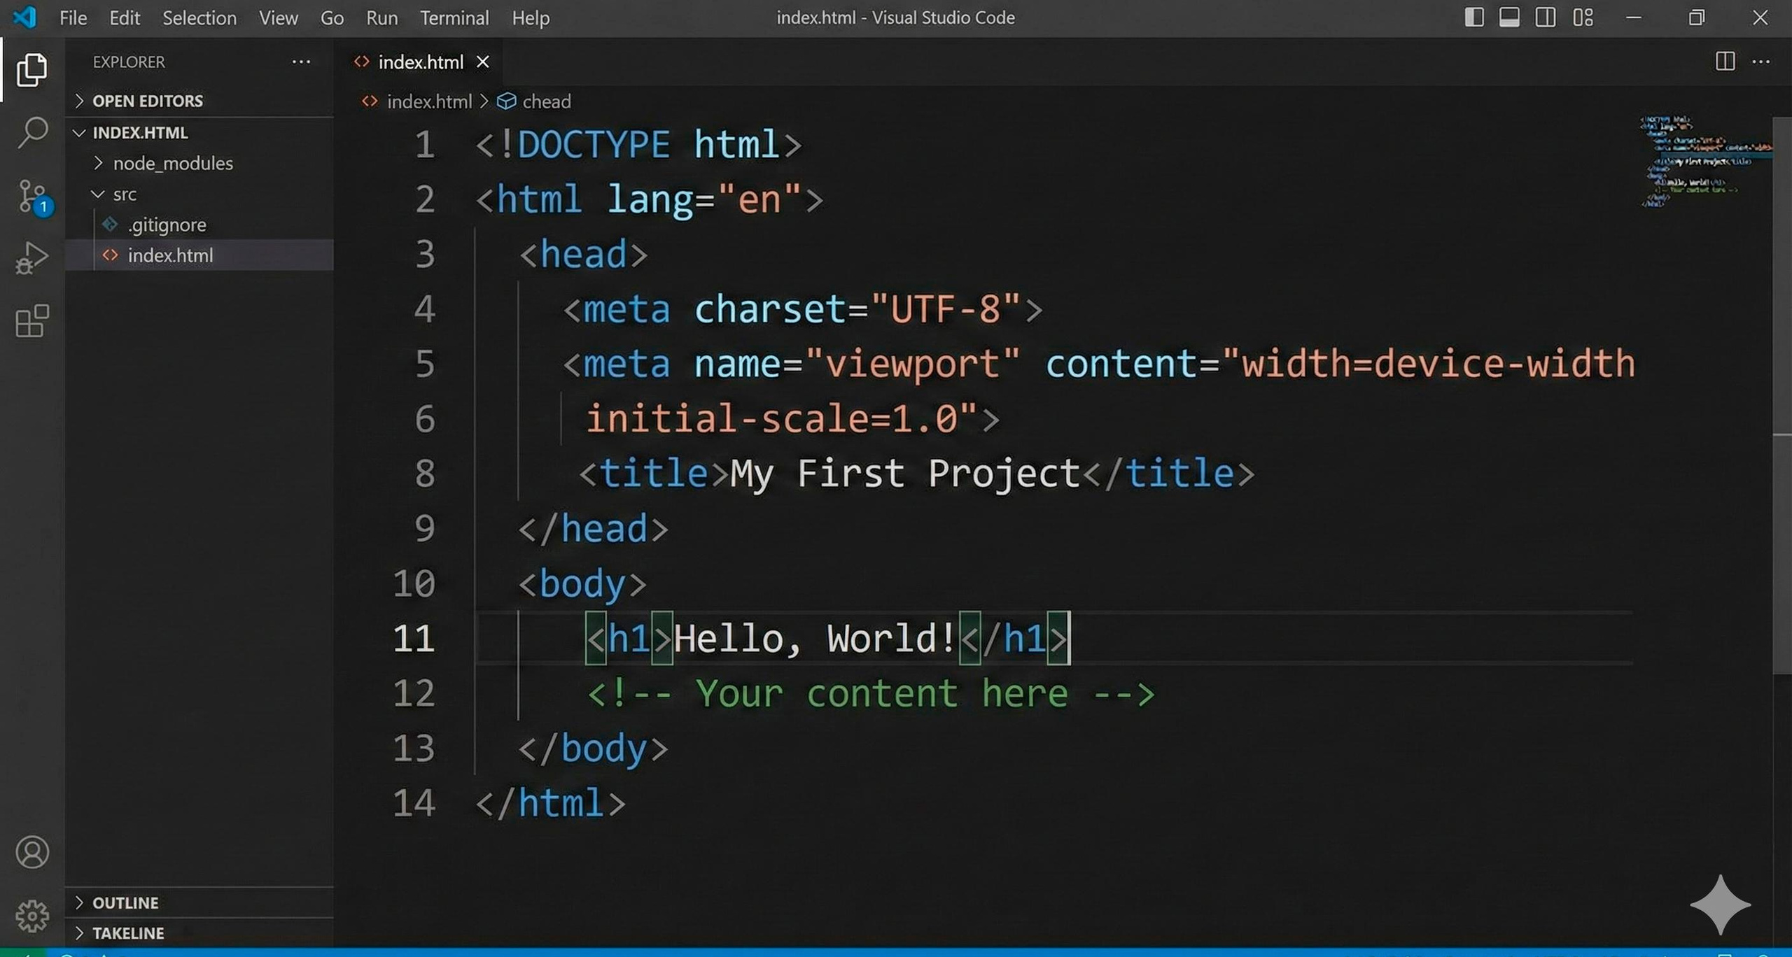
Task: Open the Edit menu
Action: (x=125, y=17)
